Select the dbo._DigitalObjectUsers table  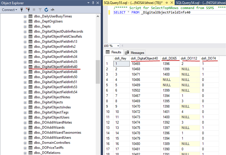coord(52,117)
